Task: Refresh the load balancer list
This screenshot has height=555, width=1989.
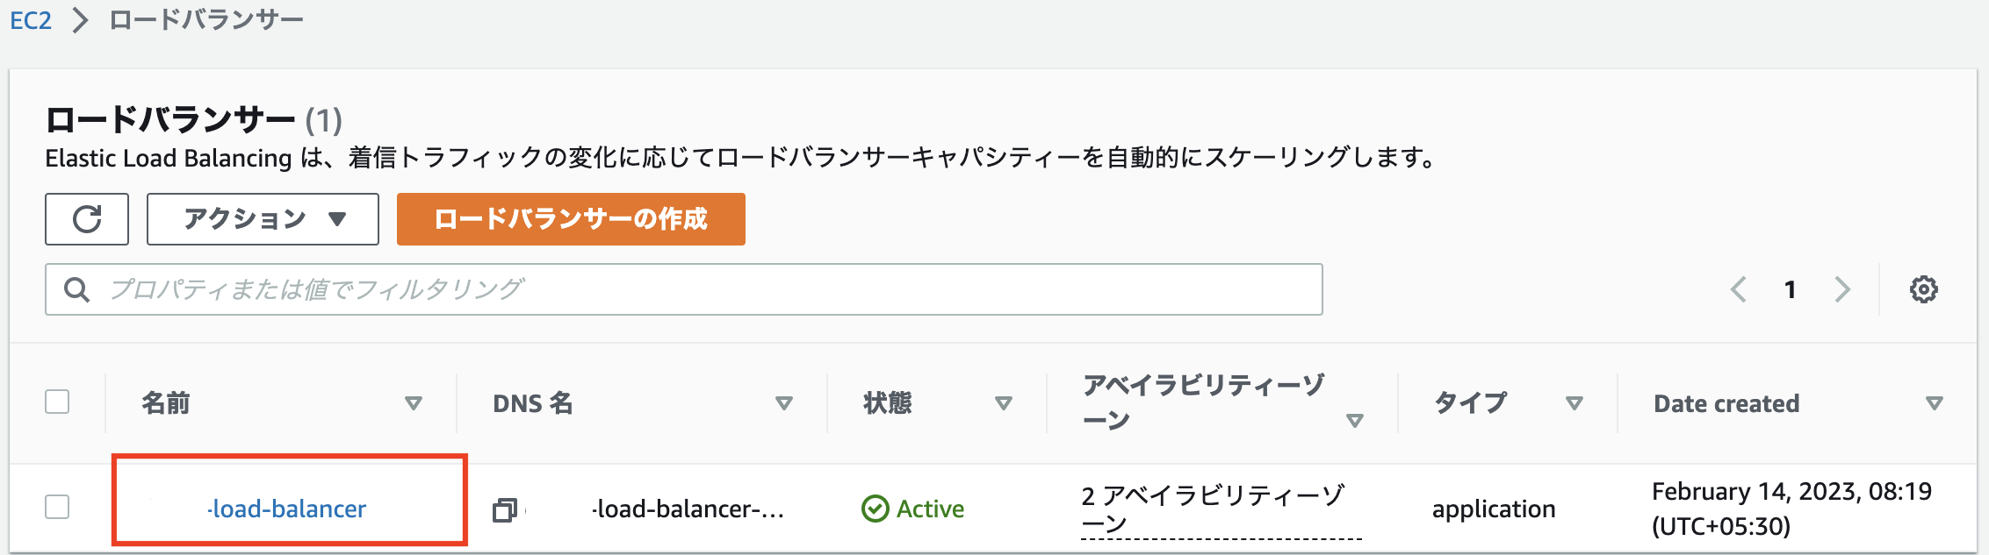Action: (x=87, y=219)
